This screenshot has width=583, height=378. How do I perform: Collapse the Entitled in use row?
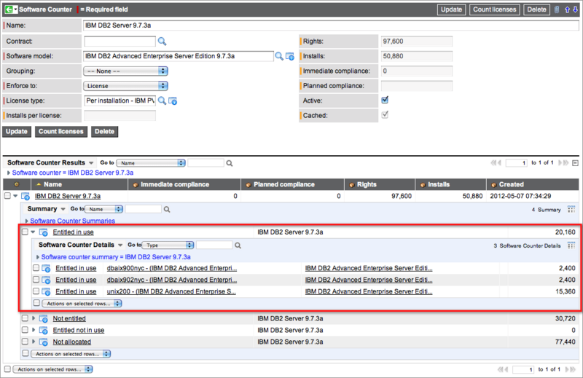[33, 232]
